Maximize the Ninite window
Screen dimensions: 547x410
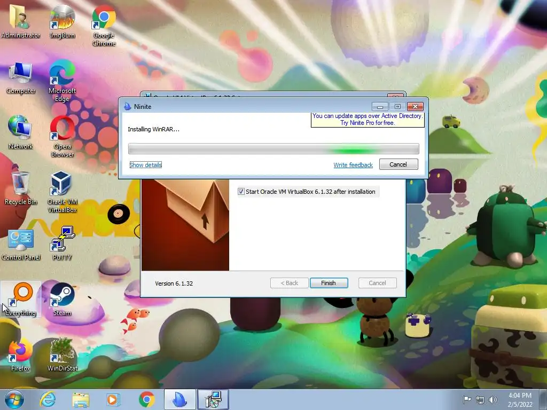pyautogui.click(x=397, y=106)
